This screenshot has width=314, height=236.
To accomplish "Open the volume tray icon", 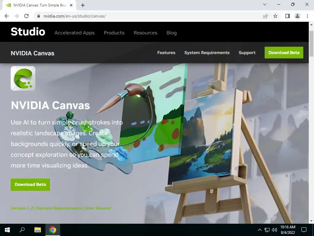I will 274,230.
